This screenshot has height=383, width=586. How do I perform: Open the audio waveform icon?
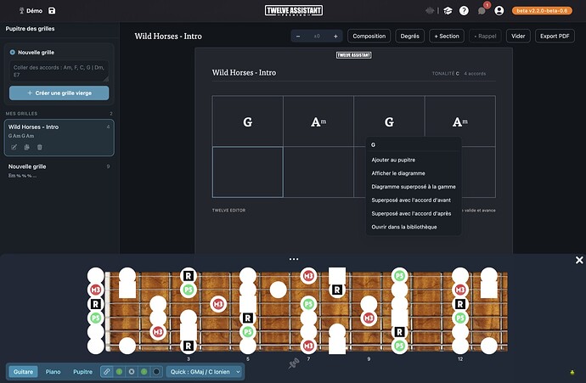pos(430,11)
